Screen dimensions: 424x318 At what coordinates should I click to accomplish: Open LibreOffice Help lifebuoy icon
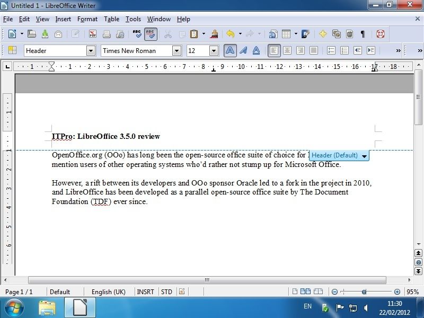[x=380, y=34]
